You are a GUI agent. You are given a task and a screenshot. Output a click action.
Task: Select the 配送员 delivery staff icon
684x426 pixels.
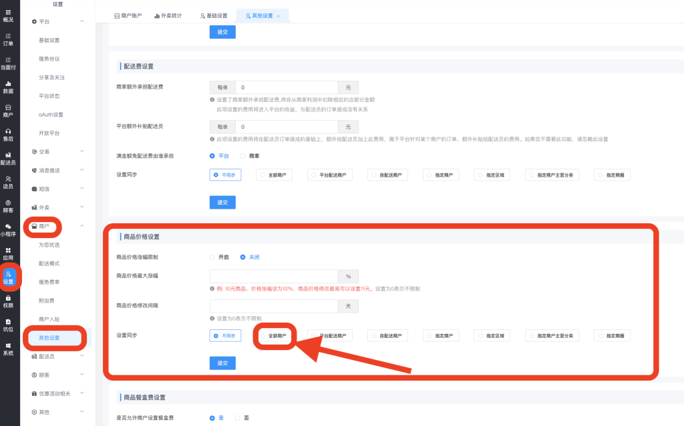8,158
